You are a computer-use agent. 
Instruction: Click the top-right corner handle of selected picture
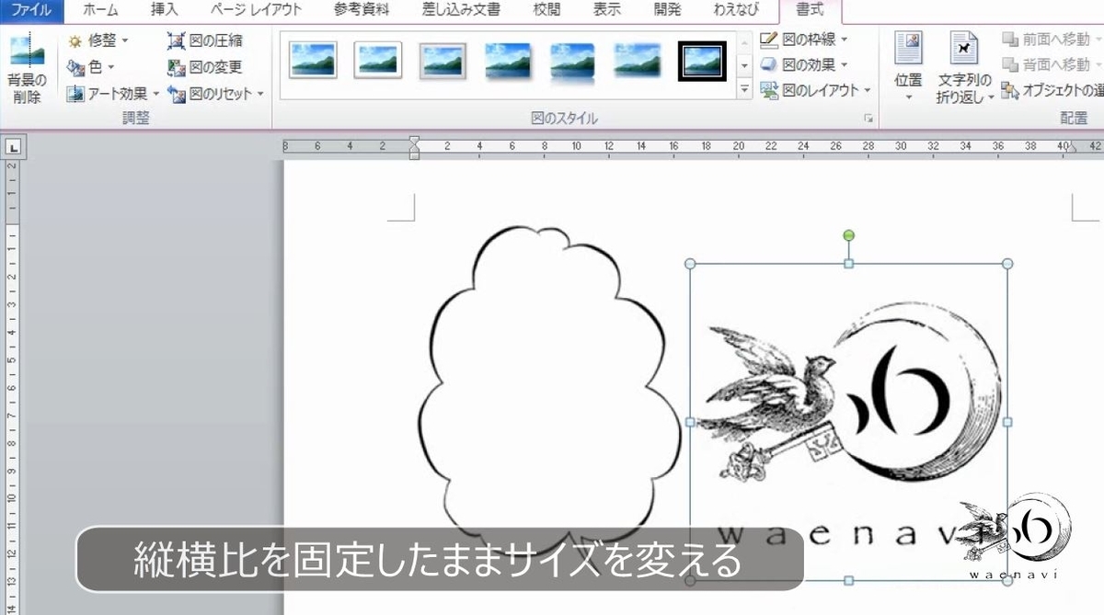1006,264
